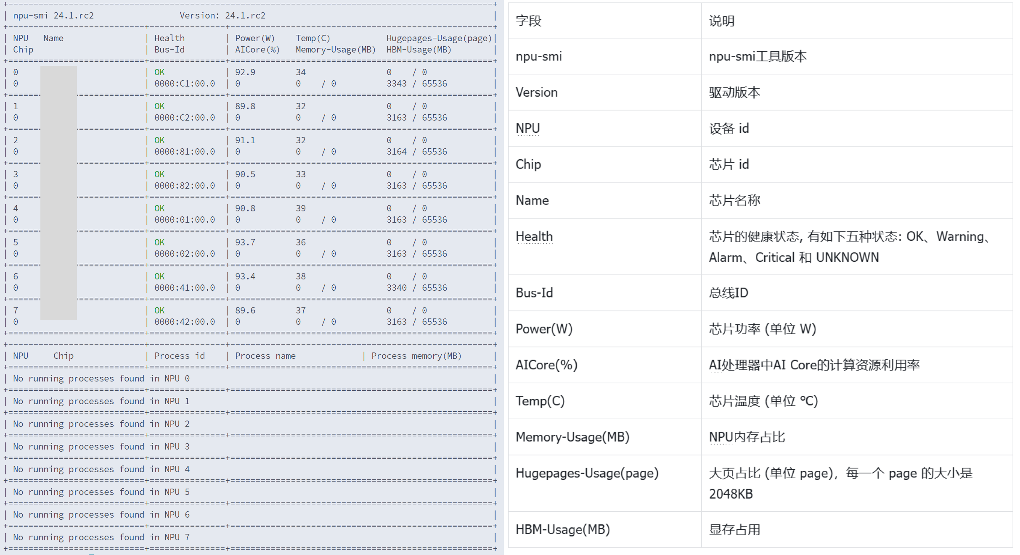1020x555 pixels.
Task: Click HBM usage 3340 / 65536 for NPU 6
Action: (416, 288)
